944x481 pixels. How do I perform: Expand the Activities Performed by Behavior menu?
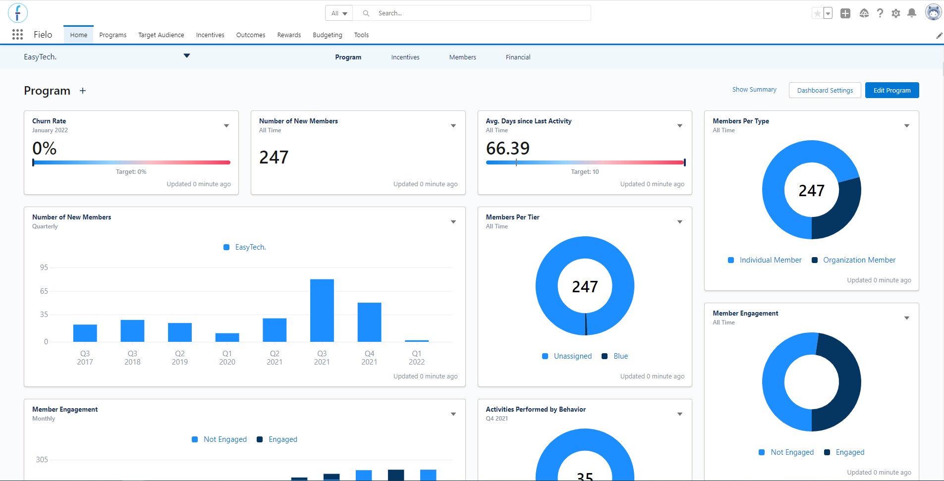(680, 414)
